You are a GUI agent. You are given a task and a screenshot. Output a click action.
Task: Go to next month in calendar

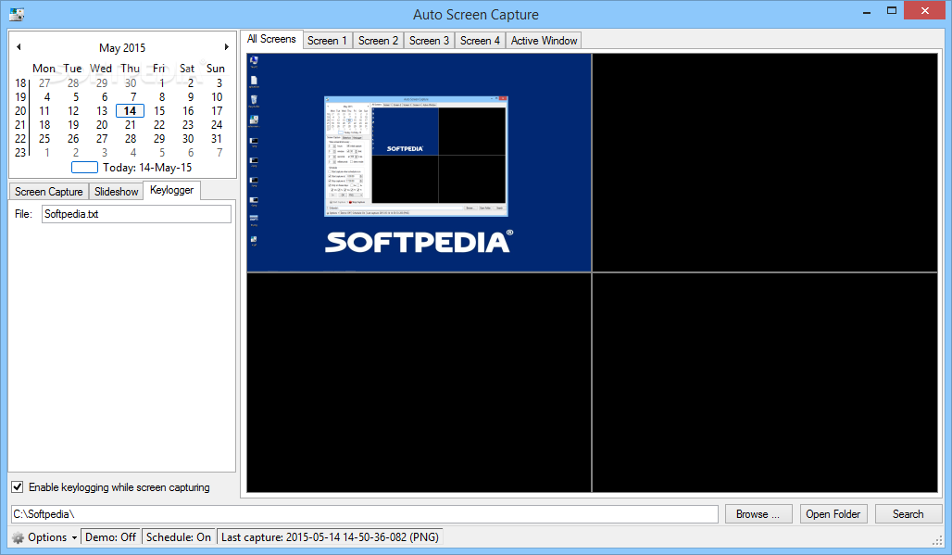click(227, 46)
